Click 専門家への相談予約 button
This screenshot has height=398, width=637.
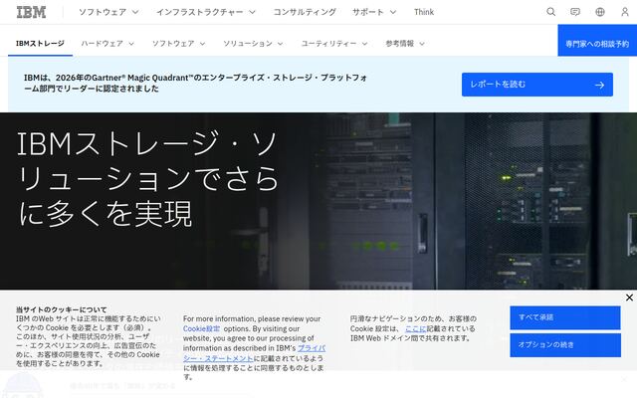597,40
